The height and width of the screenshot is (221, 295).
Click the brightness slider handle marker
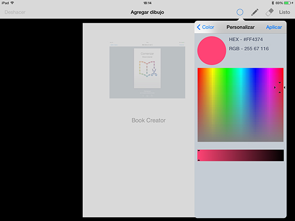tap(199, 155)
